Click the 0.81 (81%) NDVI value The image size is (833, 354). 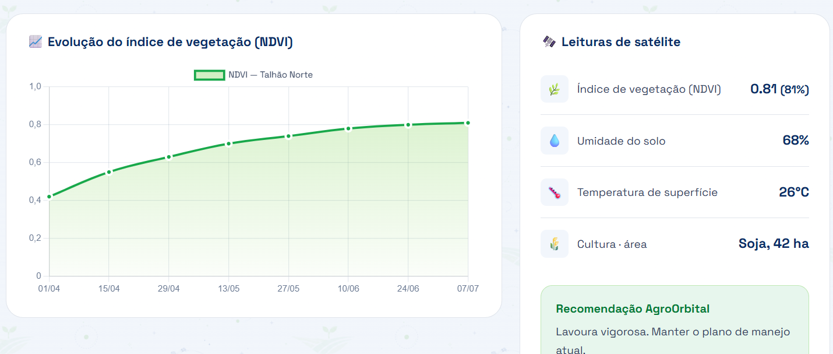pos(779,89)
